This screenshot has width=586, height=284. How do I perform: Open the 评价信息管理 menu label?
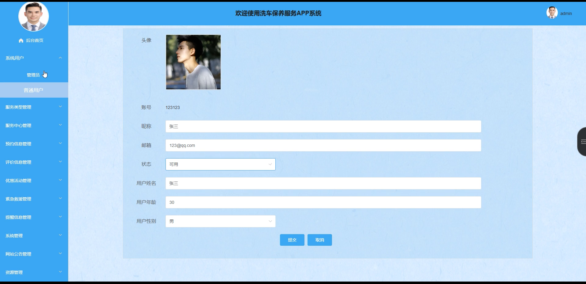(x=18, y=162)
